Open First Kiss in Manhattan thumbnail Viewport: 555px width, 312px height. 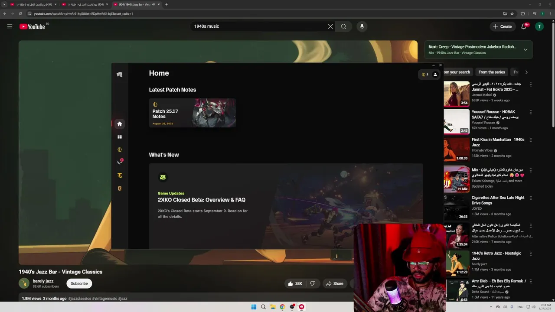[457, 149]
